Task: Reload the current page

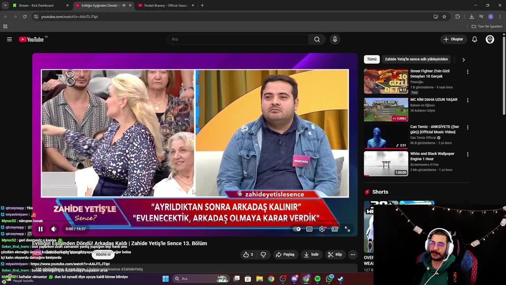Action: 25,17
